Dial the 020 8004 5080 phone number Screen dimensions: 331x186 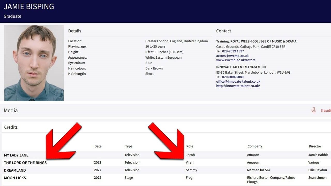(232, 77)
